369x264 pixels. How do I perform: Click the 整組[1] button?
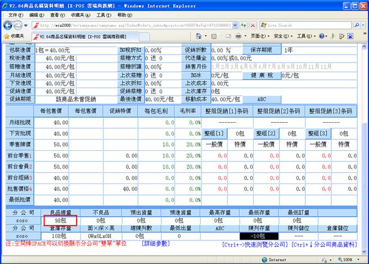[213, 133]
